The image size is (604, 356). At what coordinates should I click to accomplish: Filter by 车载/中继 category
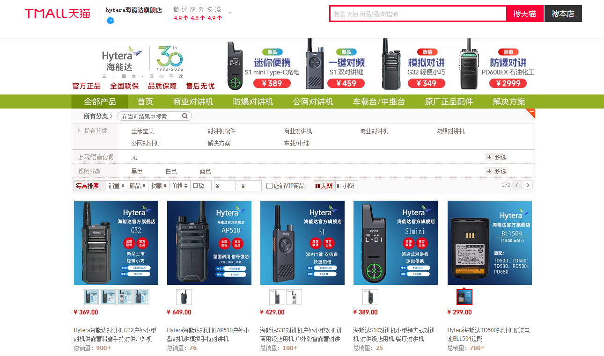(x=296, y=143)
